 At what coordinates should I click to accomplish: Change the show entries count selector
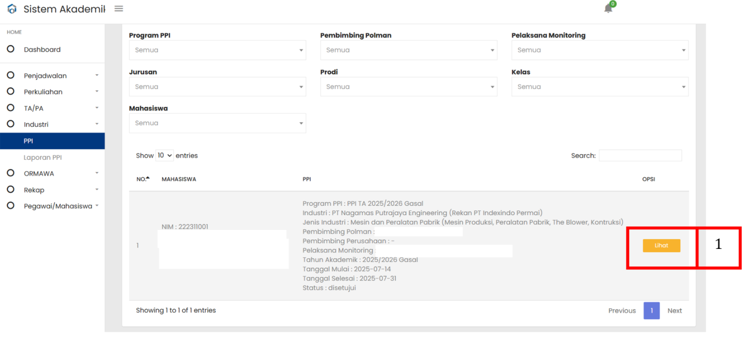coord(165,156)
